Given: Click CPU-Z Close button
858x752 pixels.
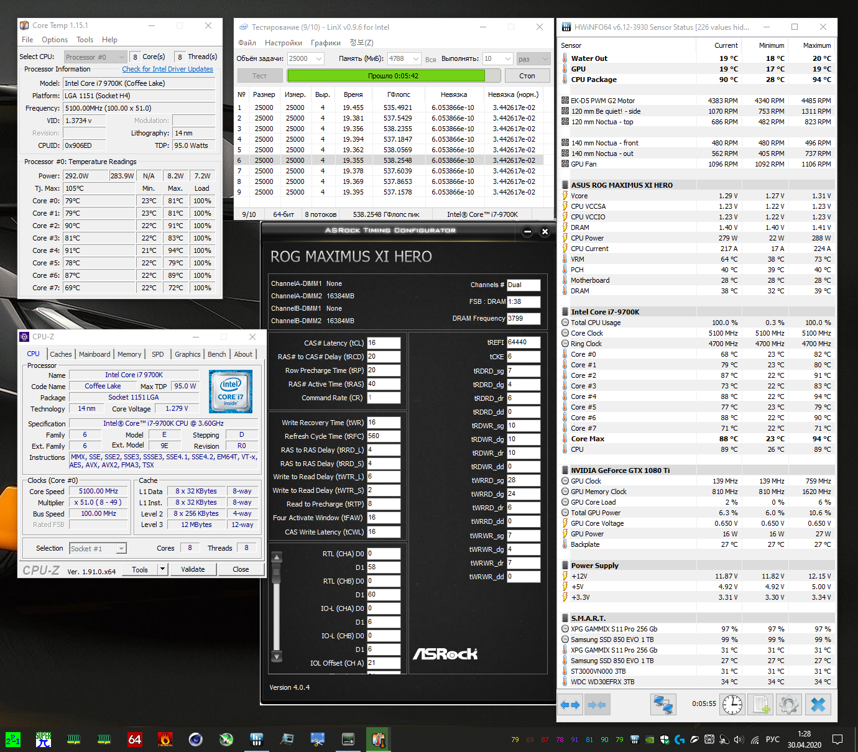Looking at the screenshot, I should click(241, 569).
